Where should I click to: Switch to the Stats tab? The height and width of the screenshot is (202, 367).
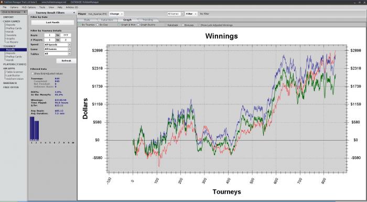point(87,20)
